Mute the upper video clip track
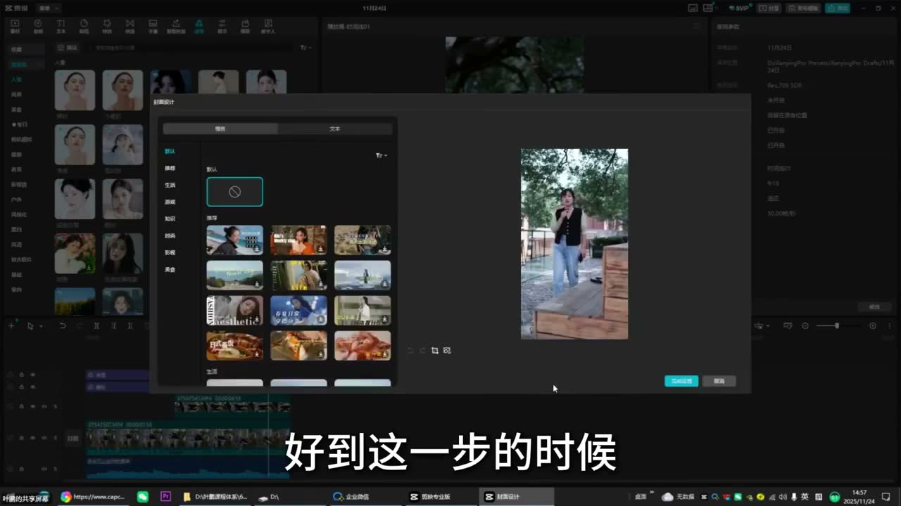This screenshot has height=506, width=901. 44,406
